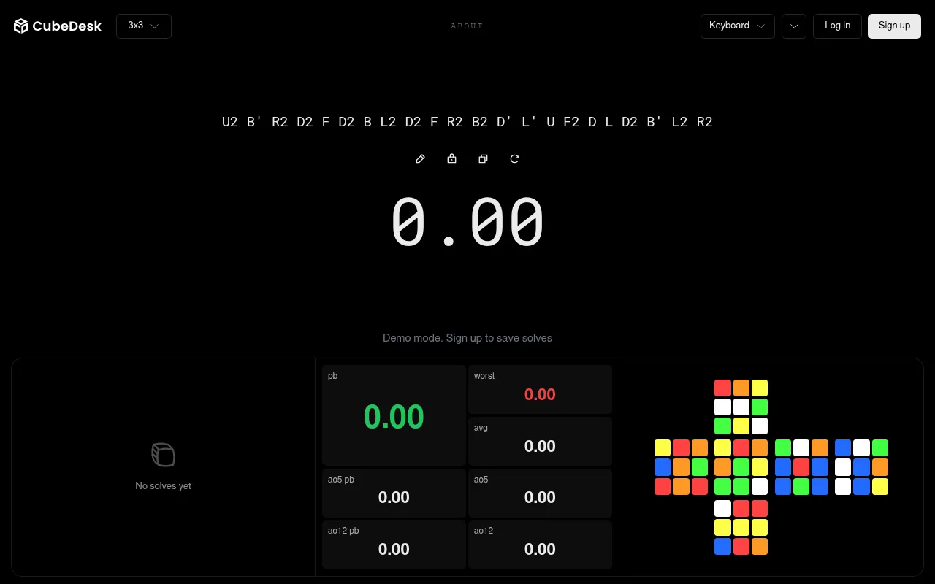935x584 pixels.
Task: Click the white center of the top cube face
Action: [x=741, y=407]
